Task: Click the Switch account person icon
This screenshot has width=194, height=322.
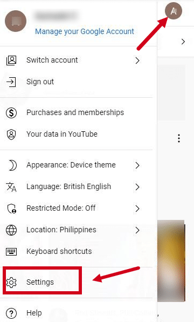Action: pyautogui.click(x=11, y=61)
